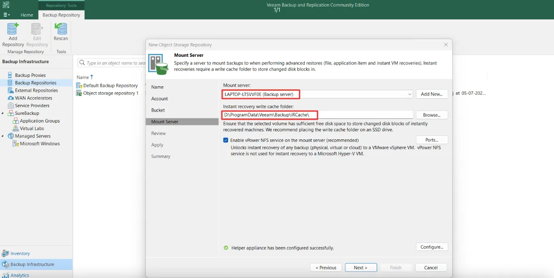Click the Rescan ribbon icon
The width and height of the screenshot is (554, 278).
tap(61, 29)
